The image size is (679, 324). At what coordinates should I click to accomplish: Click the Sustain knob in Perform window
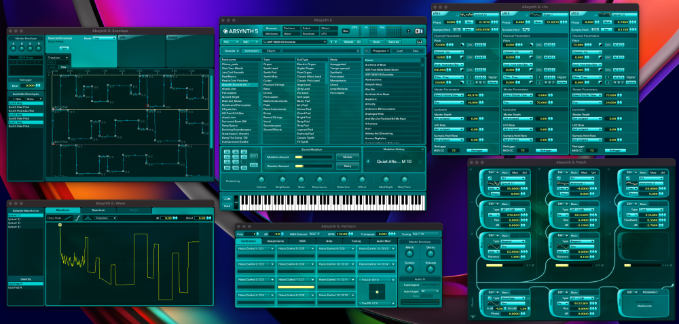409,268
